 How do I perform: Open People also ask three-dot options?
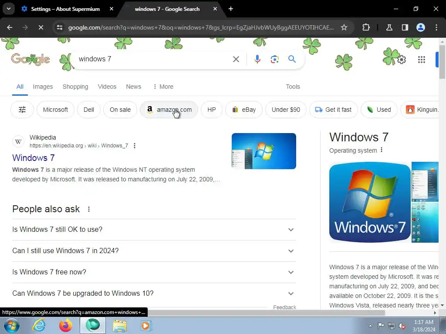pos(89,209)
